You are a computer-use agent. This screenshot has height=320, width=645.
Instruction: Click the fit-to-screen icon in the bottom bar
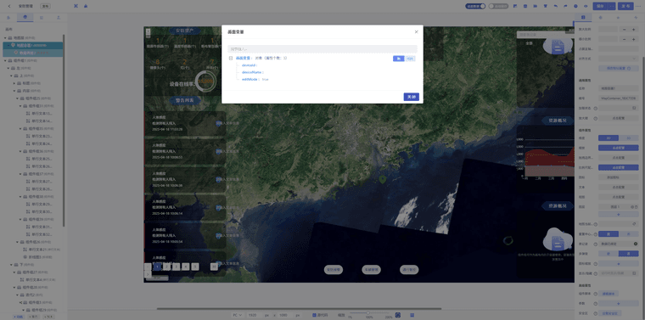tap(398, 315)
